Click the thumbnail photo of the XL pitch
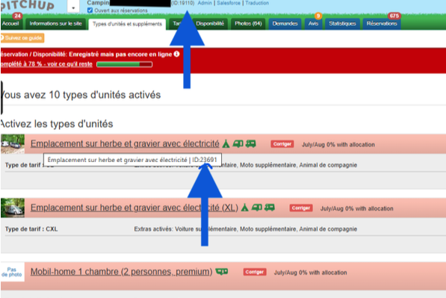Image resolution: width=446 pixels, height=298 pixels. tap(12, 208)
